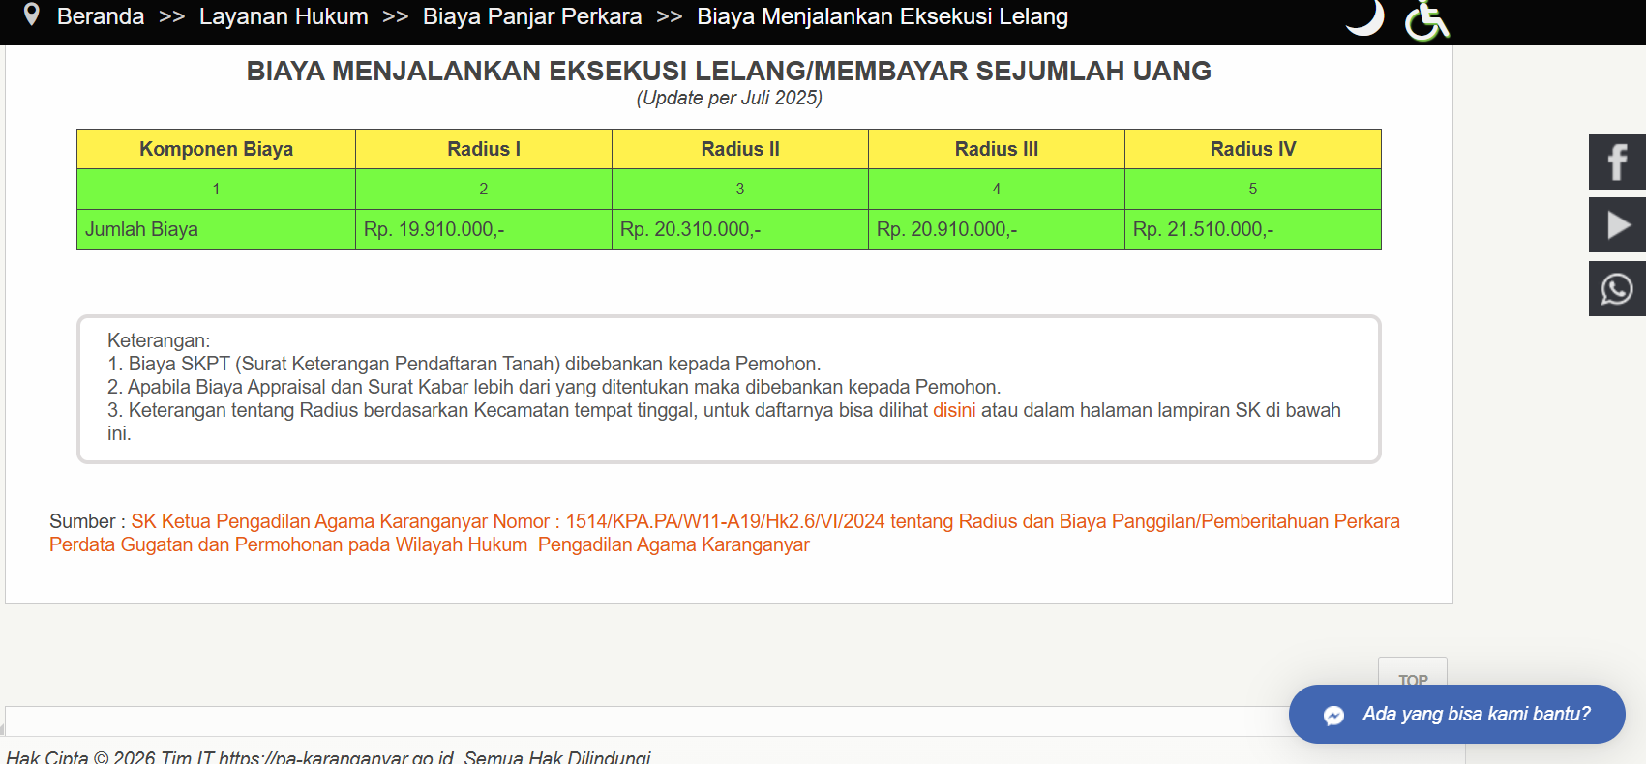Open 'Ada yang bisa kami bantu?' chat

[x=1457, y=715]
